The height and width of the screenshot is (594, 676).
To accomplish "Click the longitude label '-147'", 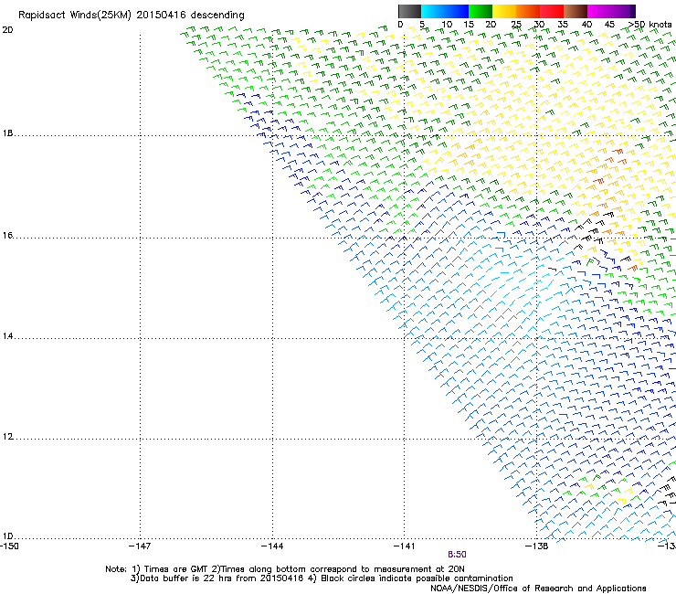I will coord(140,546).
